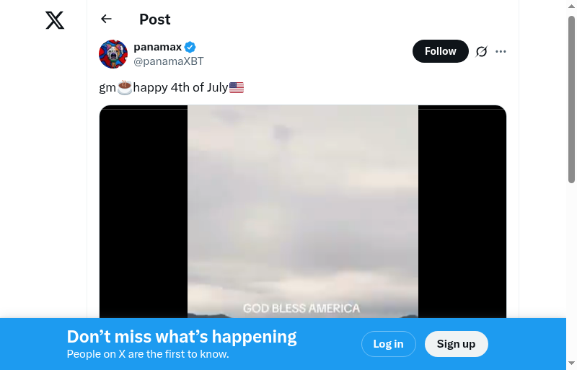Go back using the left arrow
The width and height of the screenshot is (577, 370).
coord(106,19)
